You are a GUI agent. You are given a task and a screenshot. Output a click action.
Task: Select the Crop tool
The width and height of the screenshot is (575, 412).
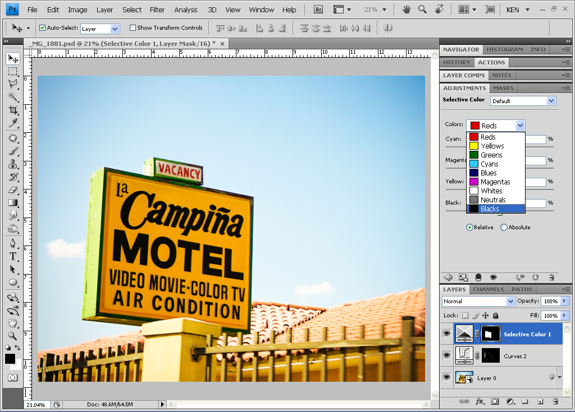[13, 110]
